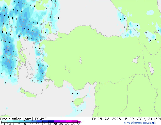Click the date '28-02-2025' in the header
161x125 pixels.
point(109,119)
